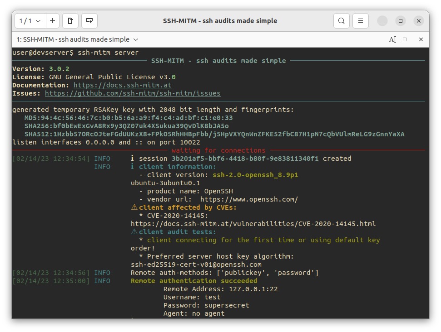This screenshot has height=332, width=441.
Task: Click the timestamp '[02/14/23 12:34:54]'
Action: pos(51,159)
